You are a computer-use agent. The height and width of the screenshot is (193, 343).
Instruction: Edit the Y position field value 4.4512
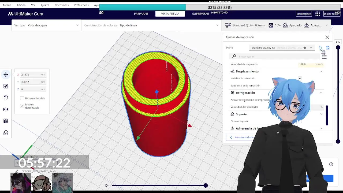(x=33, y=82)
